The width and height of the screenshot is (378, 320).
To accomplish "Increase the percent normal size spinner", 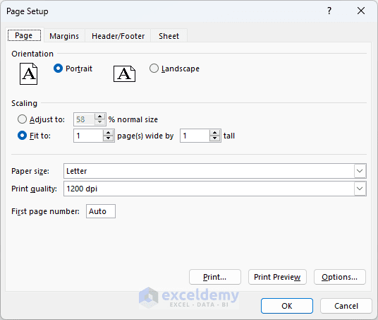I will pos(100,116).
